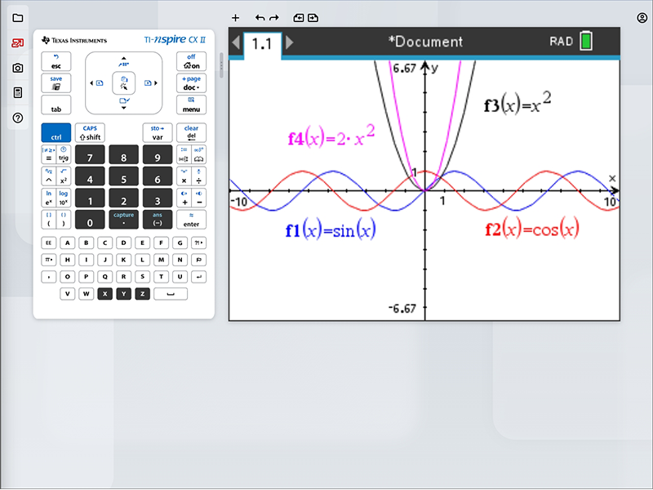653x490 pixels.
Task: Open the user account profile icon
Action: [642, 17]
